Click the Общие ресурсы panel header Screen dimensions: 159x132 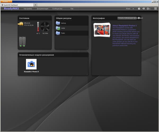tap(72, 18)
